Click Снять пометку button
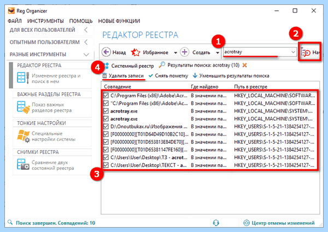This screenshot has height=232, width=328. [168, 76]
